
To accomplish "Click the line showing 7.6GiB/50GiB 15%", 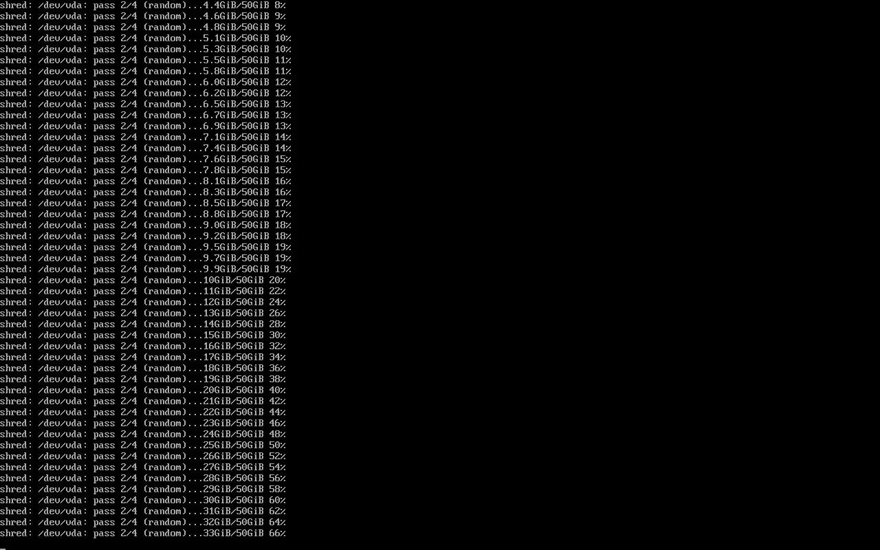I will [x=146, y=159].
